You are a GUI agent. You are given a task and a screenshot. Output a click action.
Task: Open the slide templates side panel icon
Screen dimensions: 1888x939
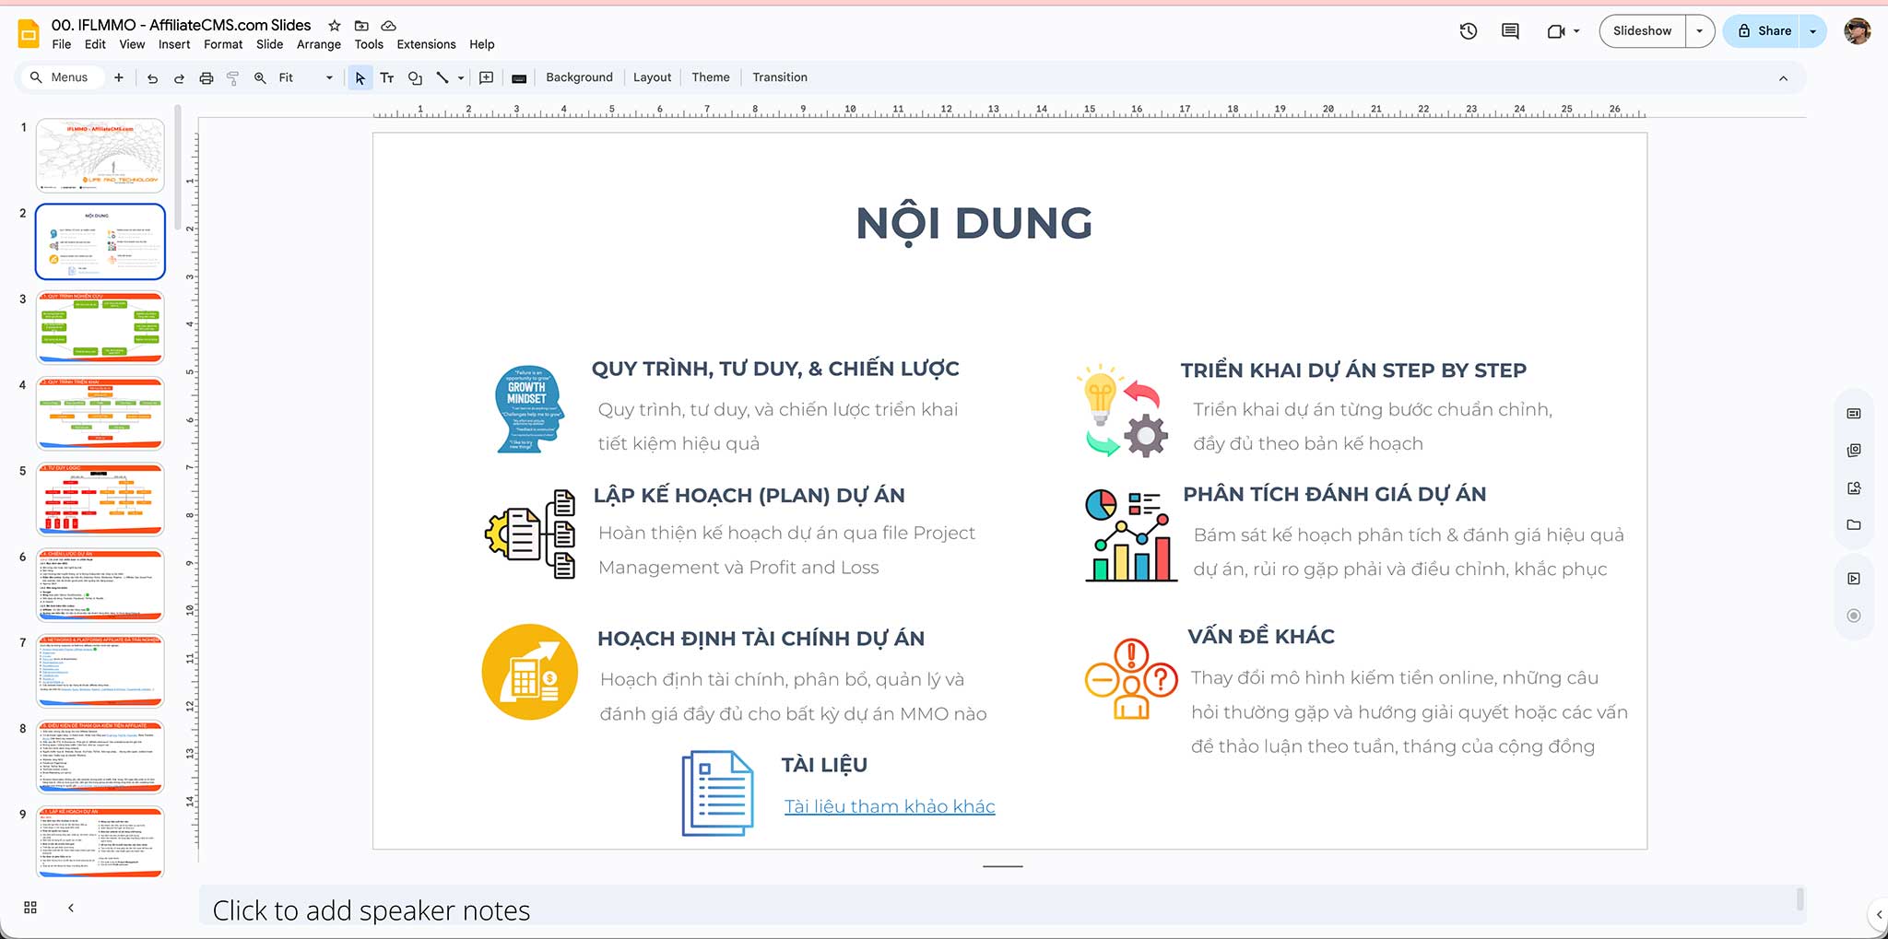click(x=1854, y=451)
